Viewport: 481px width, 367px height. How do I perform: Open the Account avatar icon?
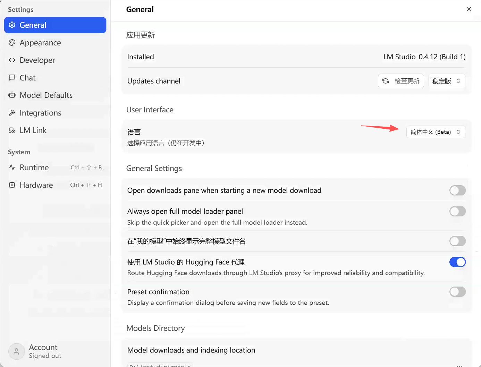pos(16,351)
